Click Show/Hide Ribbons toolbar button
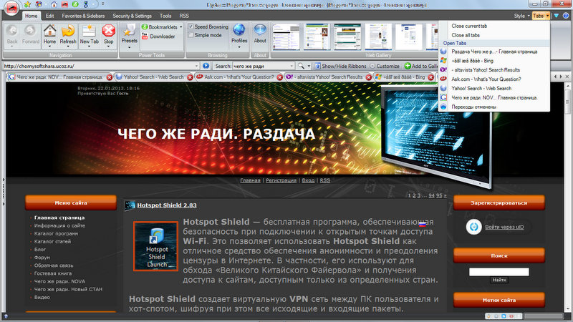The height and width of the screenshot is (322, 573). pyautogui.click(x=341, y=66)
